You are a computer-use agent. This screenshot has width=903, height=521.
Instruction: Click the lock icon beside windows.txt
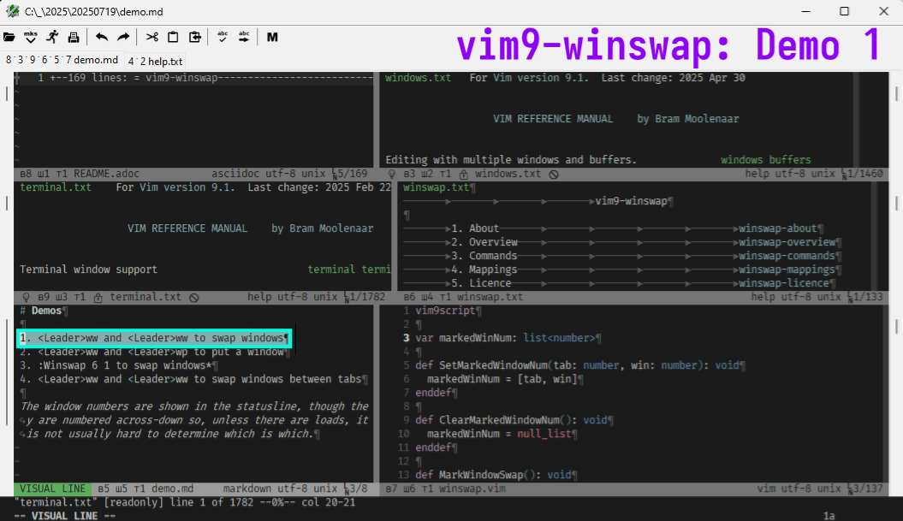pos(464,174)
